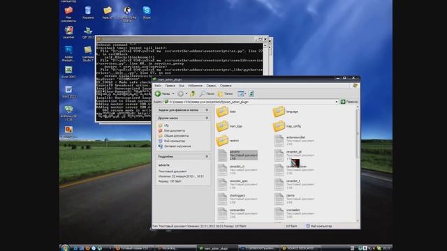This screenshot has width=447, height=251.
Task: Collapse the 'Подробно' details panel
Action: point(207,156)
